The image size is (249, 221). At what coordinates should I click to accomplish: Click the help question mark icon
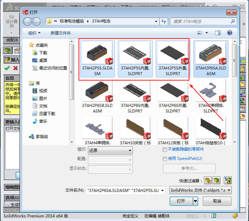click(229, 33)
